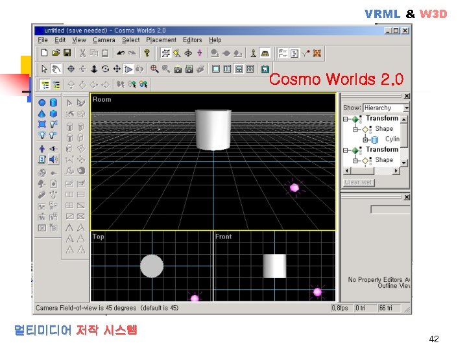
Task: Select the hand grab tool
Action: (x=56, y=69)
